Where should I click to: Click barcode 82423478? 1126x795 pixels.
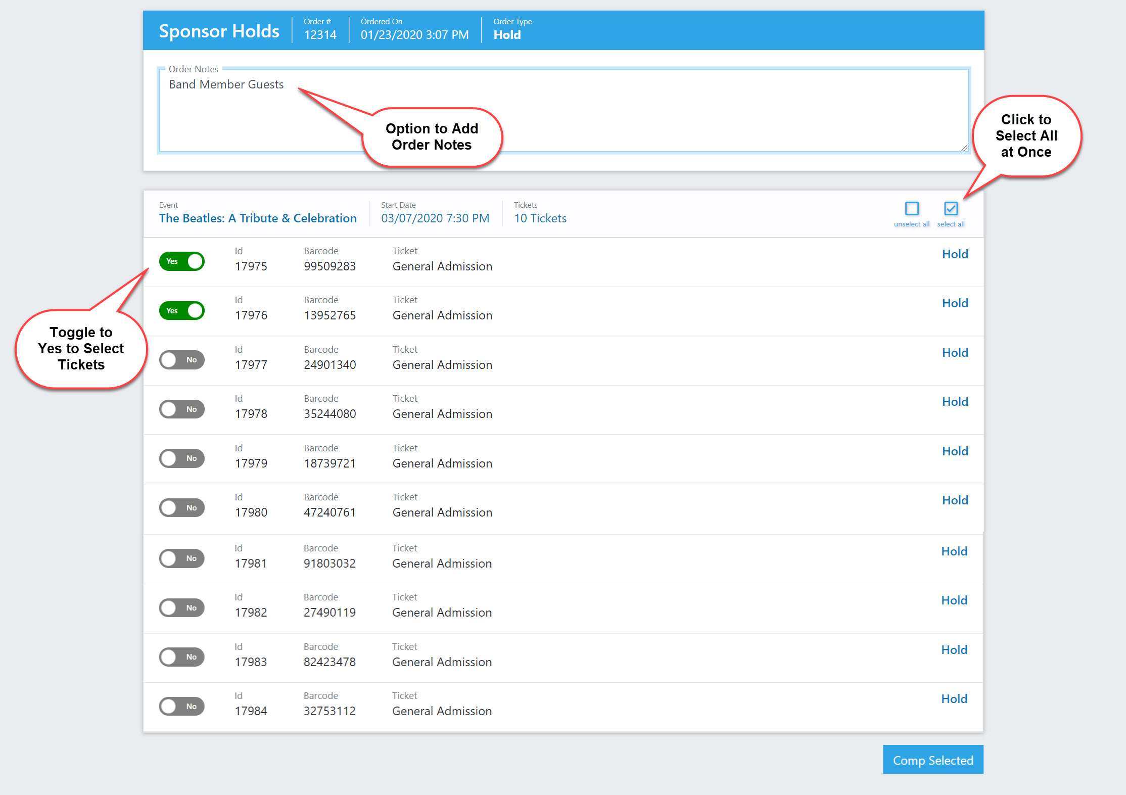(x=330, y=662)
